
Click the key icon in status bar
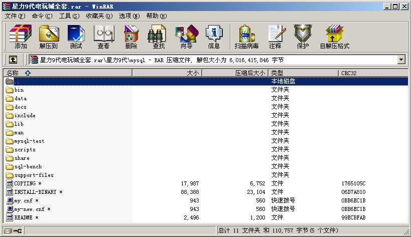pyautogui.click(x=18, y=230)
